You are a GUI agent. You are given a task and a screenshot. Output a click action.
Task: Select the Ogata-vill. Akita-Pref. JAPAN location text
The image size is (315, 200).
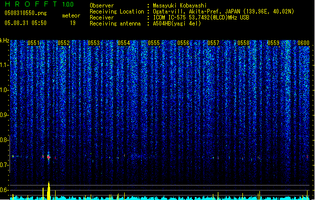223,11
